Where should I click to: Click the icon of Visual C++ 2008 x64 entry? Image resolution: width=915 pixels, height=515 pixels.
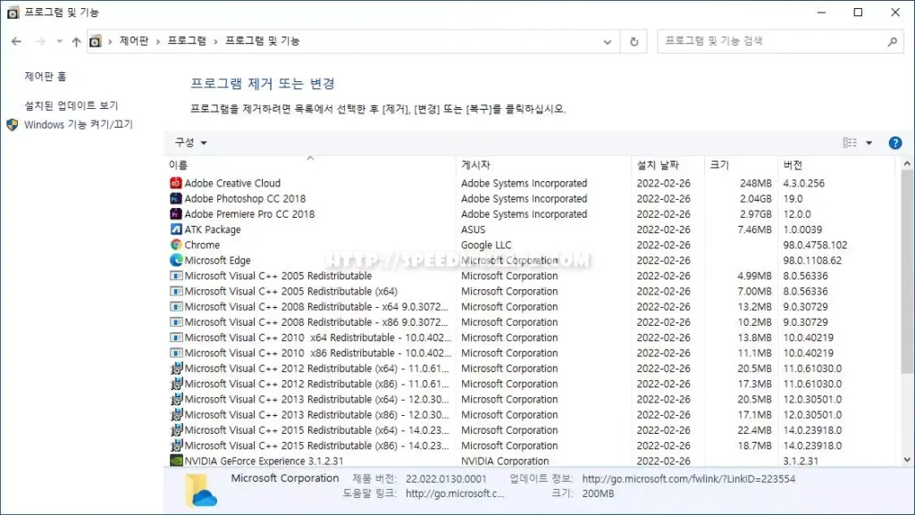pyautogui.click(x=176, y=306)
